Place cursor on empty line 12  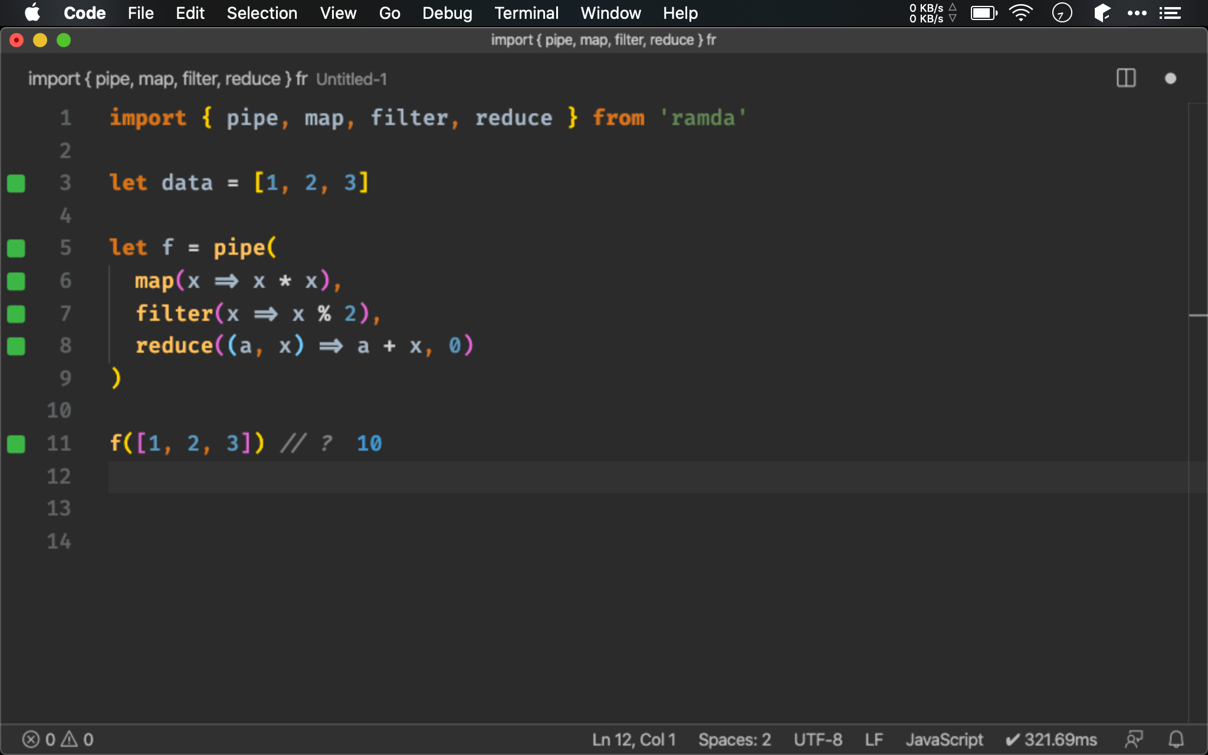(x=647, y=477)
